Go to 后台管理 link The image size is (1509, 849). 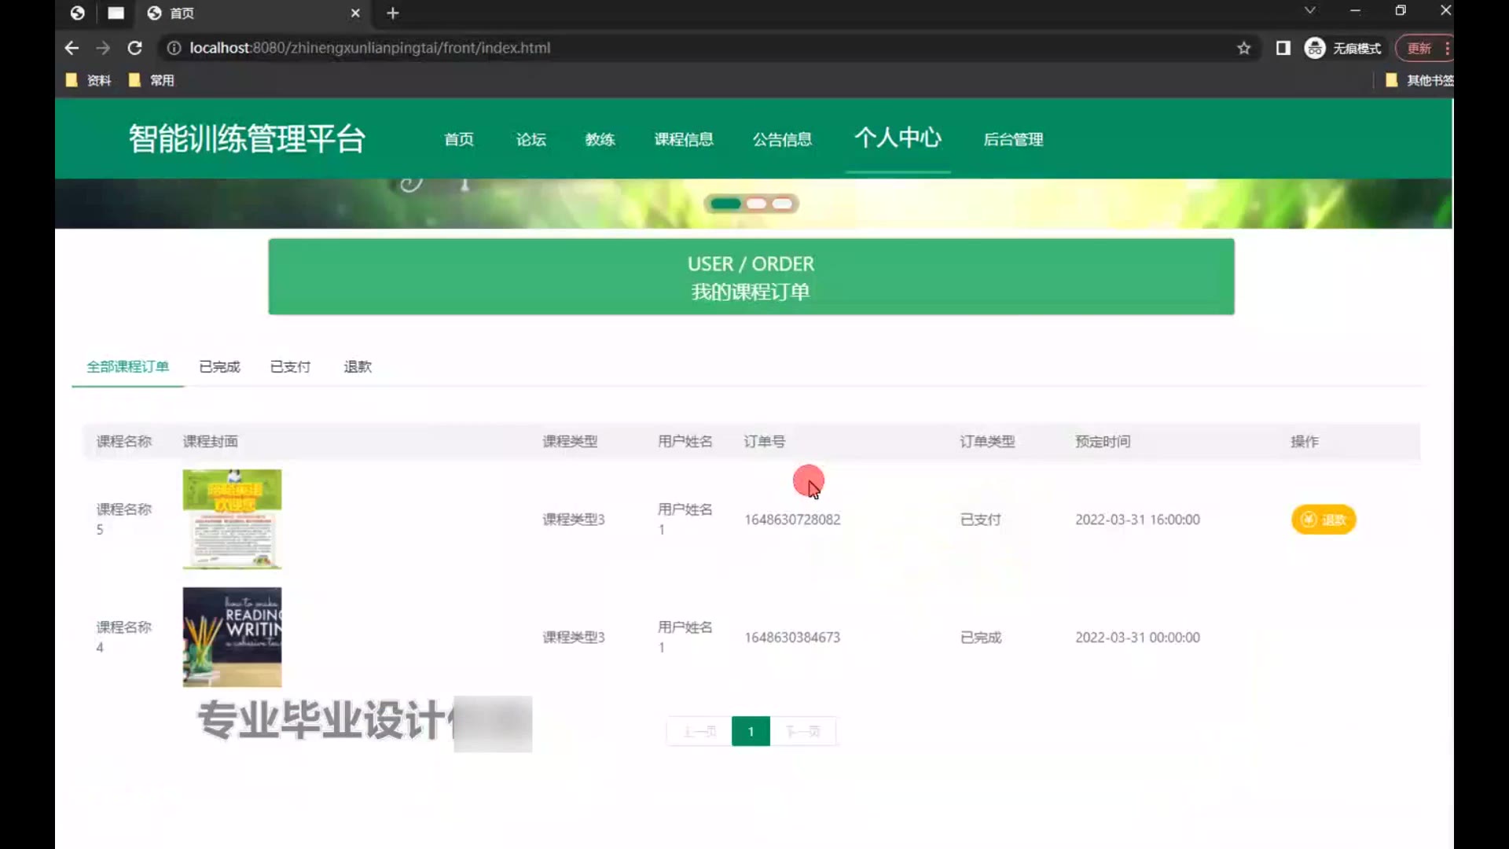coord(1013,139)
